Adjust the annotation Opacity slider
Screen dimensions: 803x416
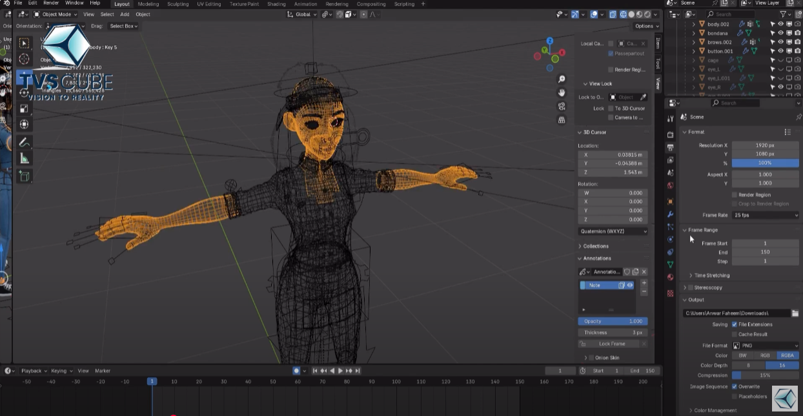[x=613, y=321]
